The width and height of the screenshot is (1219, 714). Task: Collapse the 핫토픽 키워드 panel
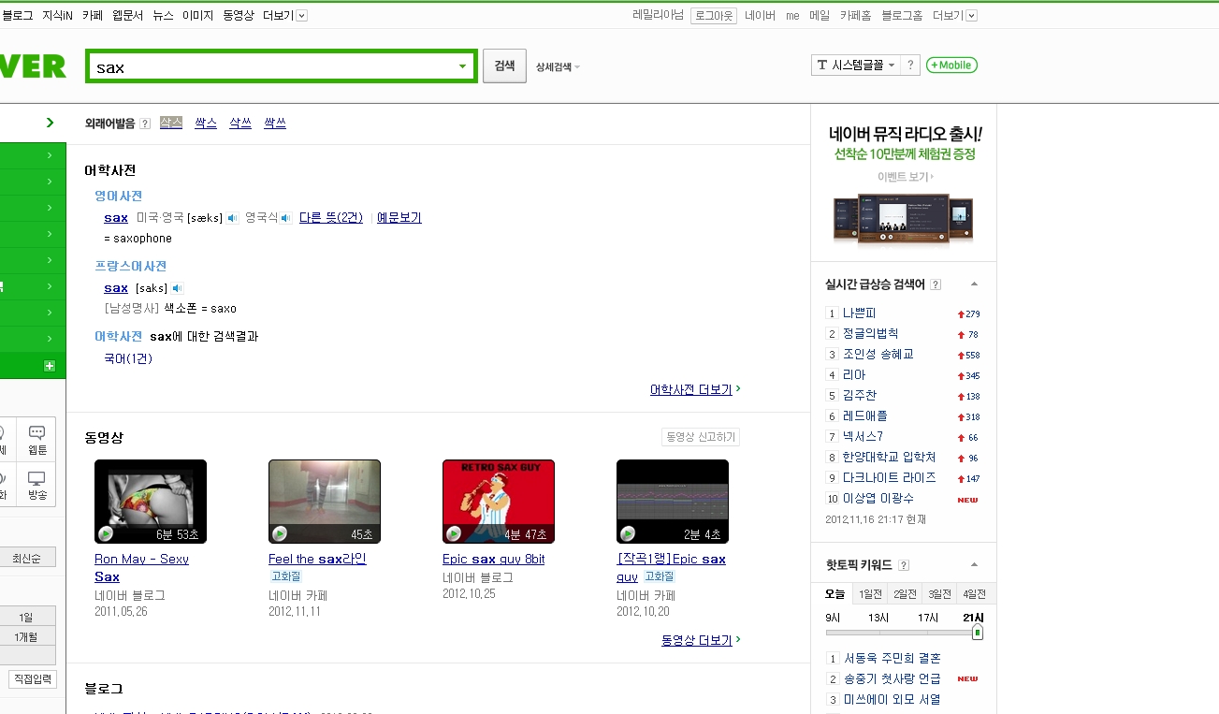coord(974,564)
